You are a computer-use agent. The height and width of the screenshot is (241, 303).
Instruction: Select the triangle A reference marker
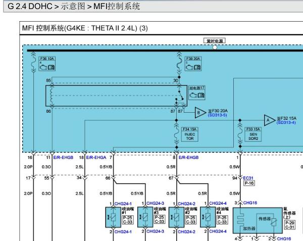tap(270, 120)
